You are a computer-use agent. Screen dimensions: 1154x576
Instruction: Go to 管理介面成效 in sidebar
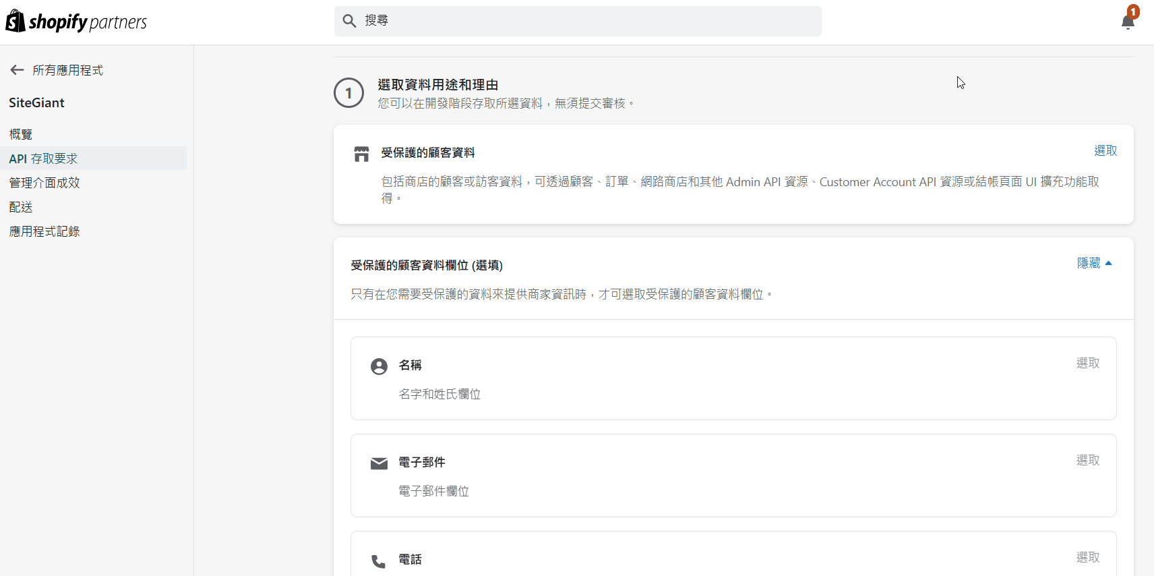coord(44,183)
